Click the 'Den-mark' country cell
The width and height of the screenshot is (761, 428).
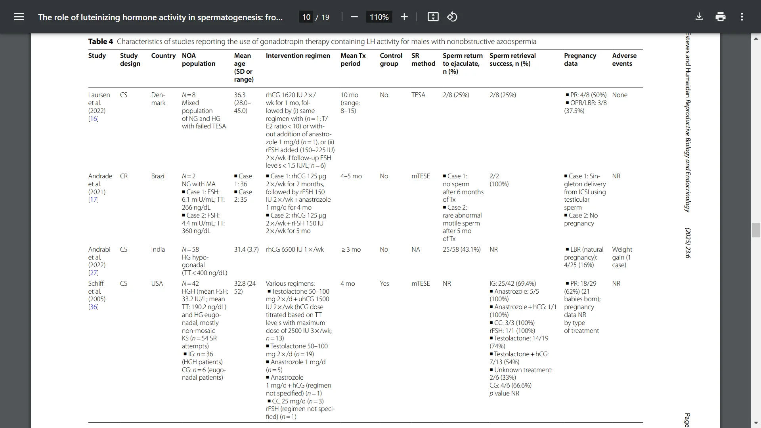click(x=158, y=99)
